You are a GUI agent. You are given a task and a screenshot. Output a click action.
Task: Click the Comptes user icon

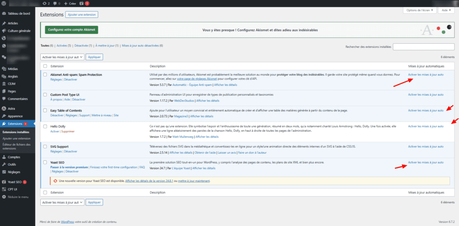[x=4, y=157]
